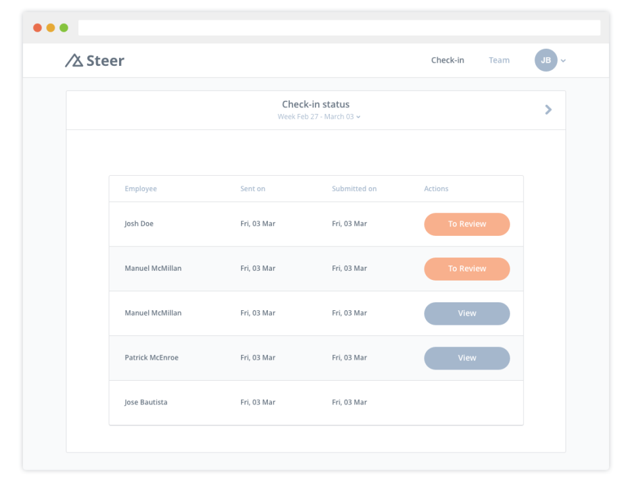Click To Review for Josh Doe
This screenshot has width=632, height=494.
467,224
